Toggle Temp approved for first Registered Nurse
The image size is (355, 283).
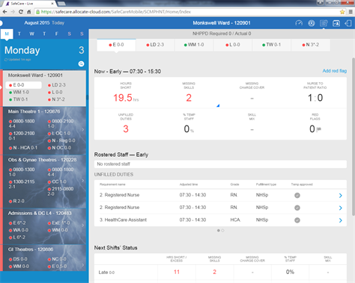pos(297,195)
